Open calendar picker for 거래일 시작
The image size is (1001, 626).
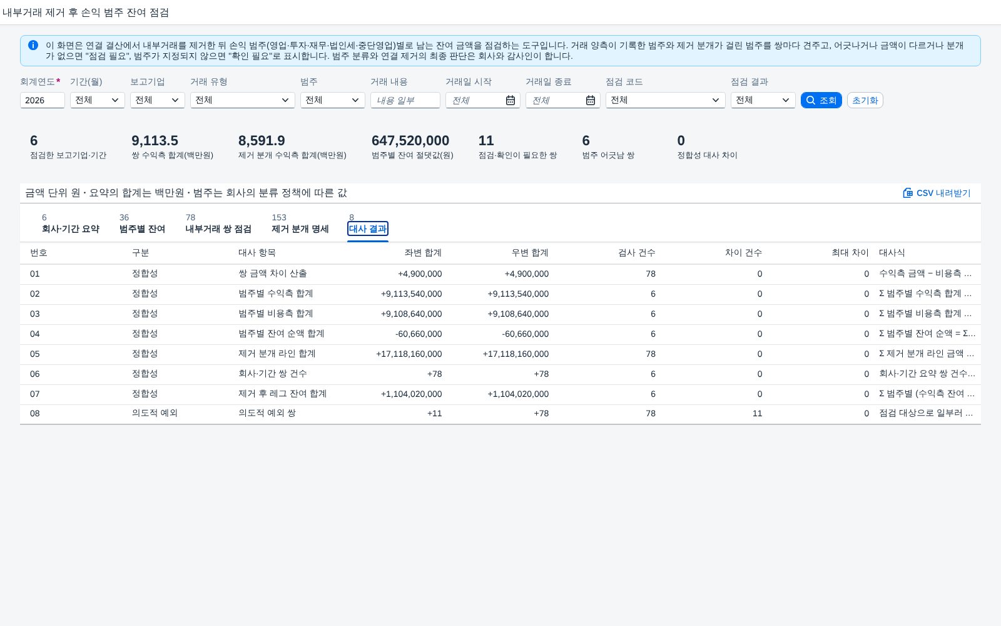[x=511, y=100]
